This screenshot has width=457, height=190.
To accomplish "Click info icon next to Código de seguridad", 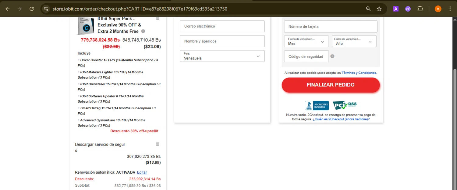I will 332,56.
